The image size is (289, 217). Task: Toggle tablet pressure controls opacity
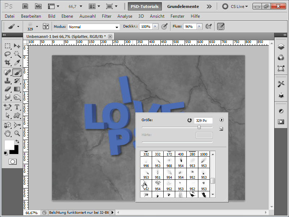tap(164, 26)
